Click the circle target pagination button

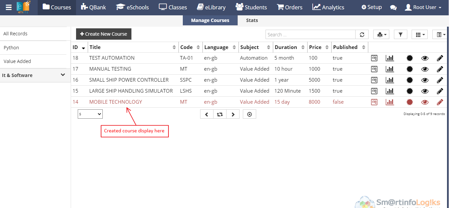click(x=250, y=114)
